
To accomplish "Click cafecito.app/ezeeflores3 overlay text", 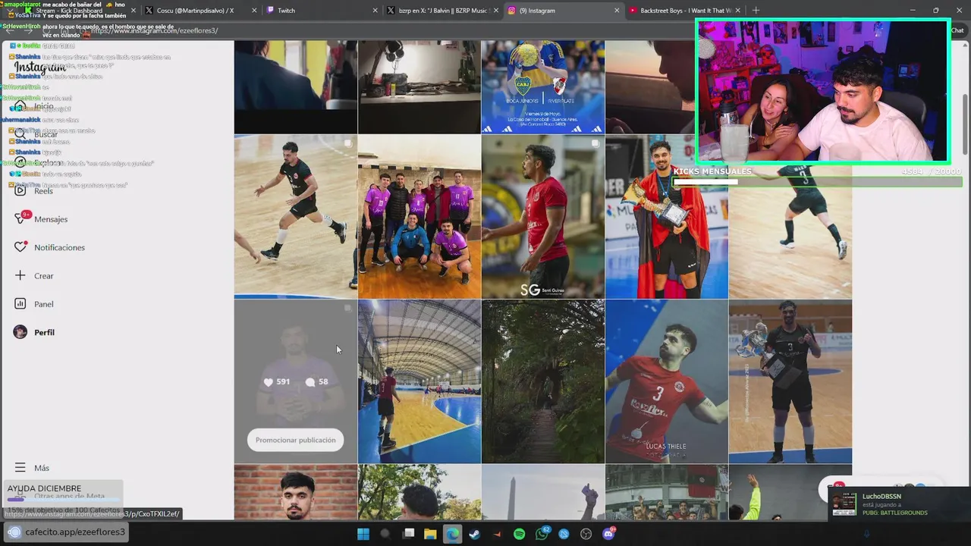I will coord(75,532).
